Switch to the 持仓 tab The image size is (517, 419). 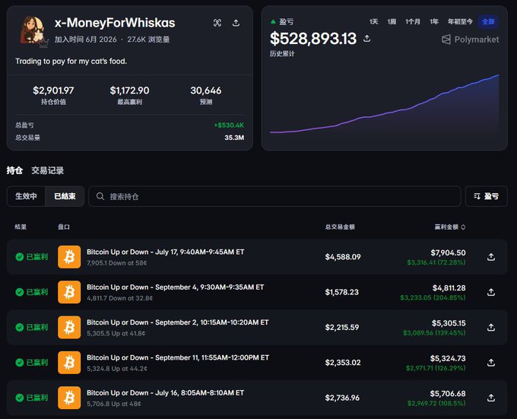coord(14,170)
